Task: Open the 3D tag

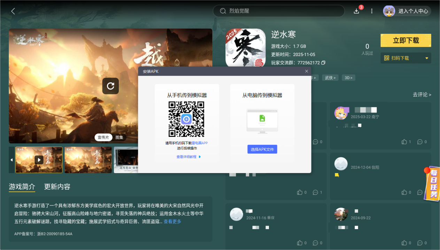Action: coord(348,78)
